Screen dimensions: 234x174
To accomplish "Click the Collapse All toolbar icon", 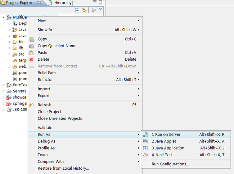I will [77, 10].
